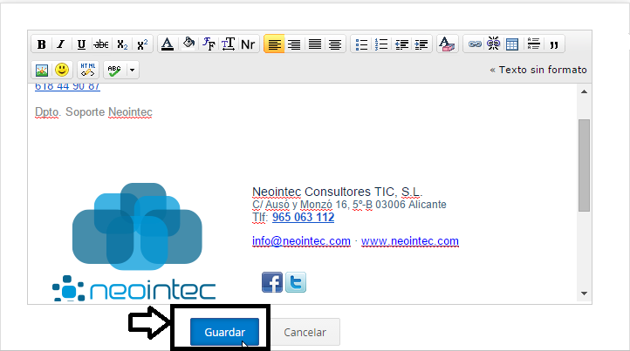Viewport: 630px width, 351px height.
Task: Open the text color picker
Action: pos(168,44)
